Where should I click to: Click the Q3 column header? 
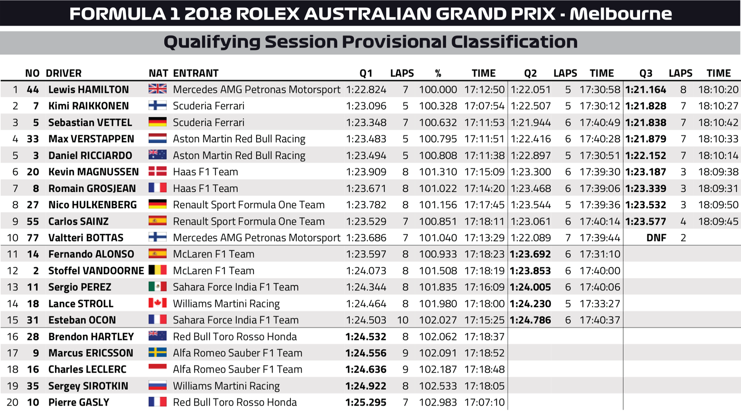646,73
